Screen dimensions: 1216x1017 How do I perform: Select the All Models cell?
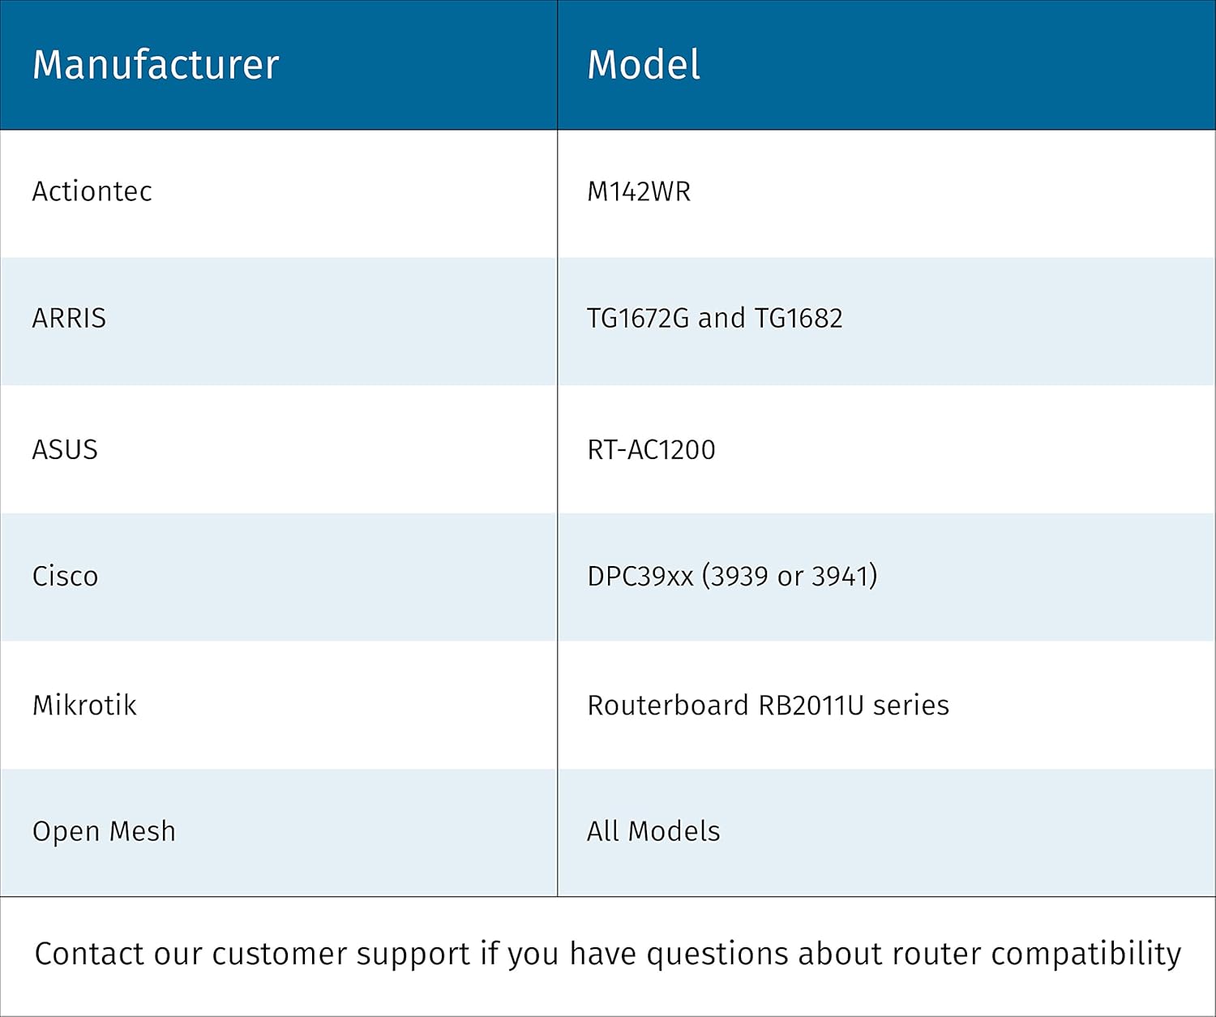coord(653,832)
